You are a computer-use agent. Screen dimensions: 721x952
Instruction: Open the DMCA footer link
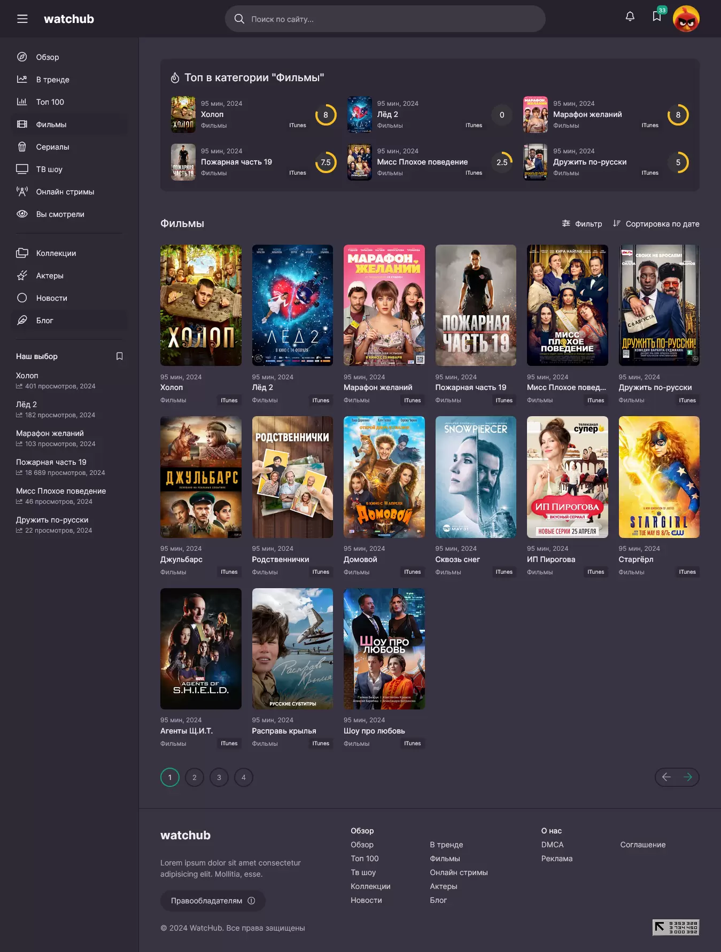[x=552, y=845]
